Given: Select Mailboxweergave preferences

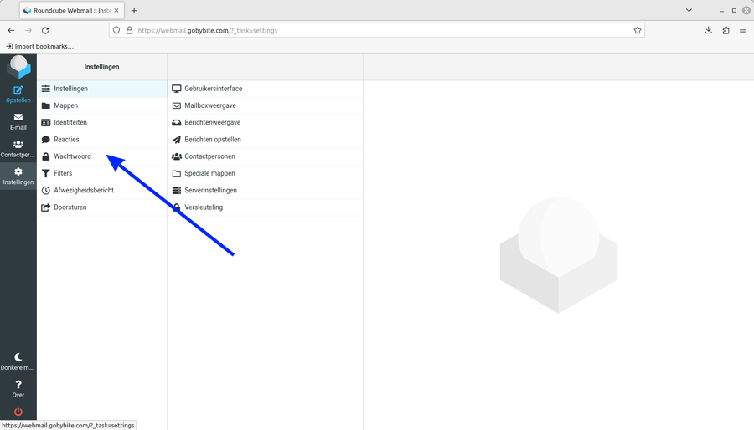Looking at the screenshot, I should tap(209, 105).
